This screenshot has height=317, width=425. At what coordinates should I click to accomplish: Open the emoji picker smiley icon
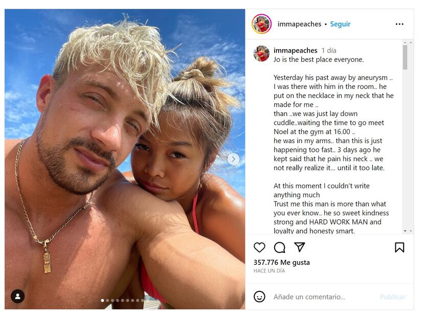click(x=259, y=297)
